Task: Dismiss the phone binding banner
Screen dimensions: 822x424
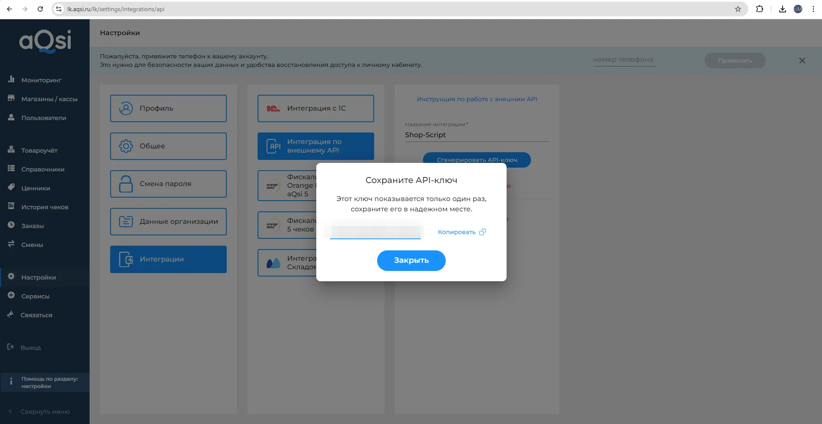Action: tap(802, 60)
